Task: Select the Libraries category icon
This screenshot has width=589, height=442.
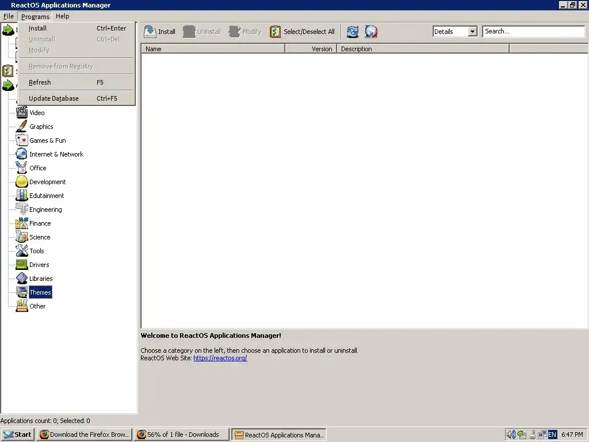Action: [x=22, y=278]
